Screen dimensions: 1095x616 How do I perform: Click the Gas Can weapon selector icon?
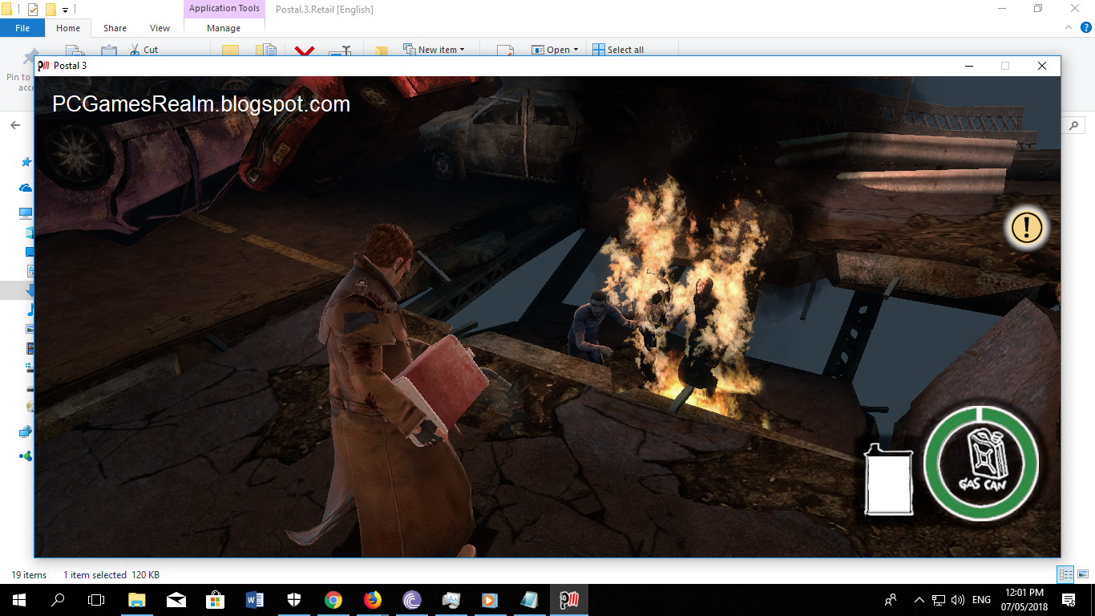pos(981,463)
